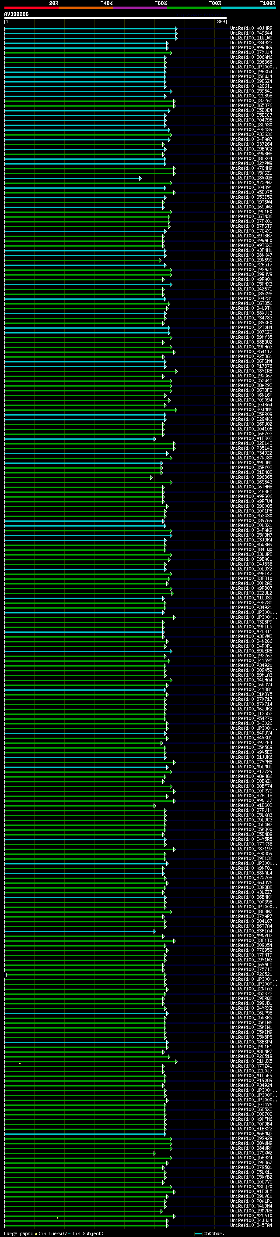Image resolution: width=280 pixels, height=1237 pixels.
Task: Select the UniRef100_P34921 label
Action: pyautogui.click(x=251, y=607)
